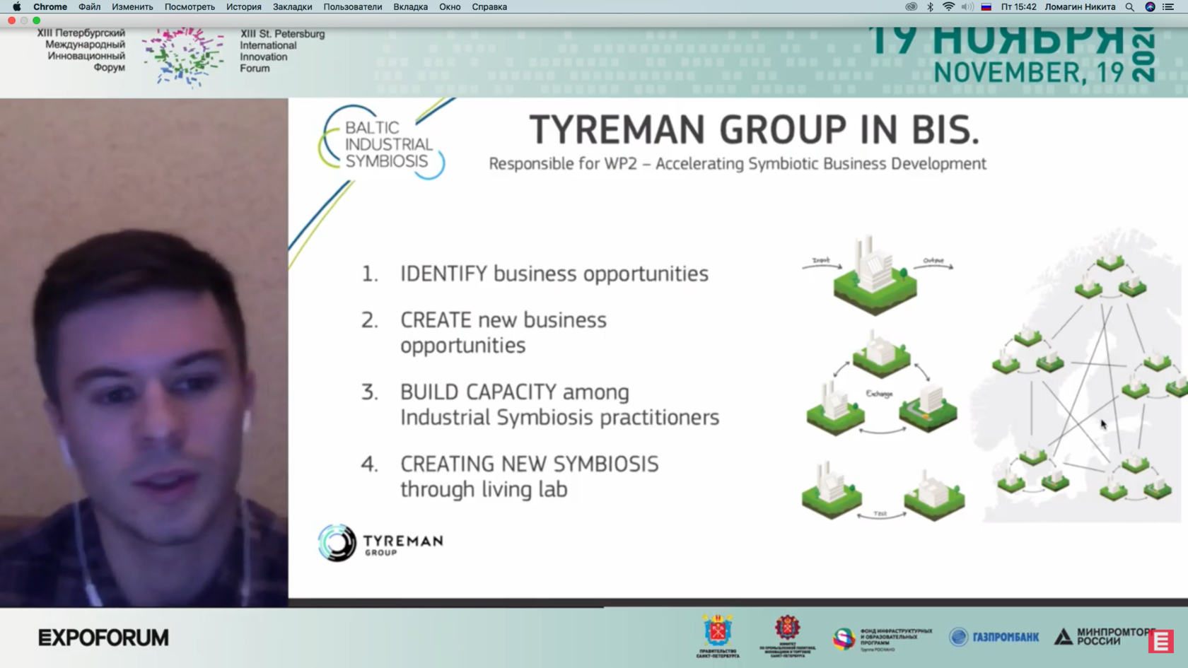Click the WP2 subtitle line on slide

tap(738, 164)
